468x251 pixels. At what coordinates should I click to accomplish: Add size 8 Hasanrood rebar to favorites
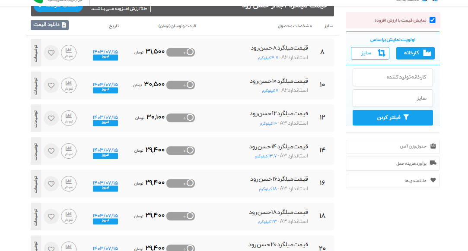click(x=51, y=53)
